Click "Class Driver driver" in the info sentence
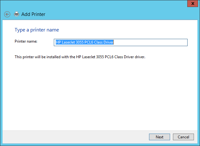 [129, 57]
